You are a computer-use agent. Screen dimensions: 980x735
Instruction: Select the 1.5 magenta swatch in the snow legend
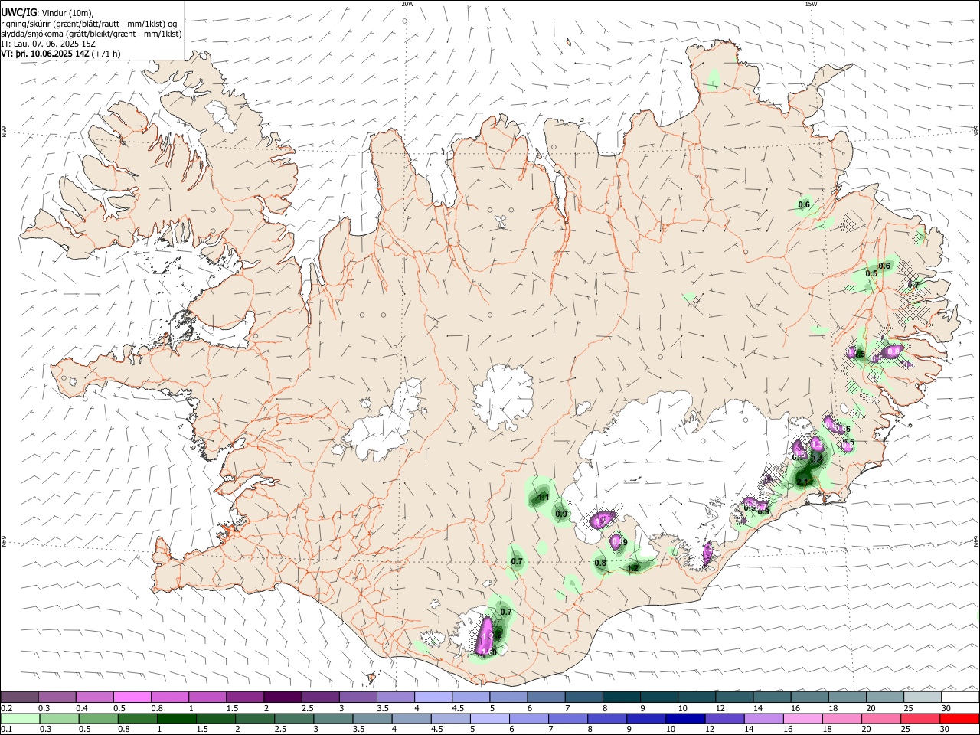click(245, 697)
